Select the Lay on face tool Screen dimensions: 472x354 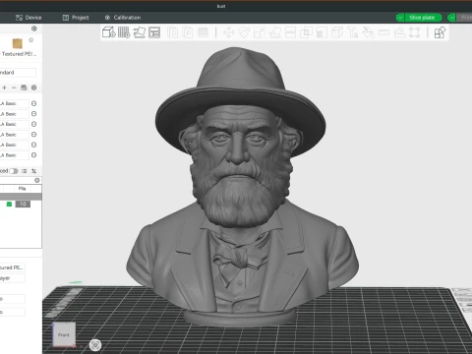click(275, 32)
